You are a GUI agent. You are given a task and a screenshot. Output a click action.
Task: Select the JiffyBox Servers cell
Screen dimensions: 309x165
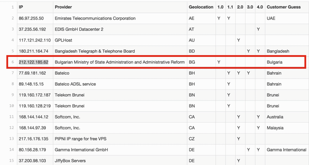[120, 161]
